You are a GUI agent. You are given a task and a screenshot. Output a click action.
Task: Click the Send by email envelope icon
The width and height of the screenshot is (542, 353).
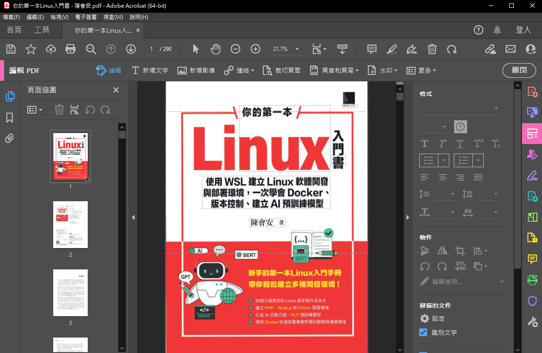pos(511,49)
